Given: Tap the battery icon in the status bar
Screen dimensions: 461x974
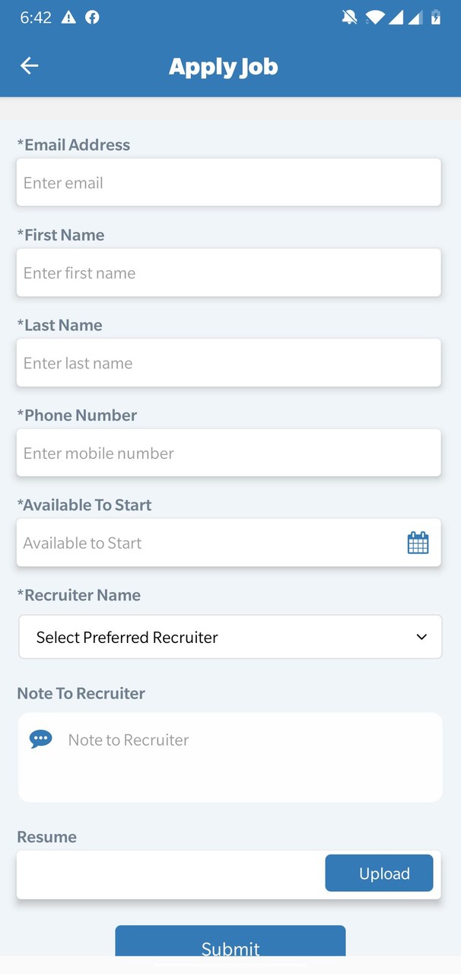Looking at the screenshot, I should [435, 17].
